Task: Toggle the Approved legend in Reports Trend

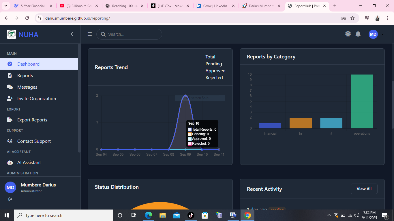Action: point(215,71)
